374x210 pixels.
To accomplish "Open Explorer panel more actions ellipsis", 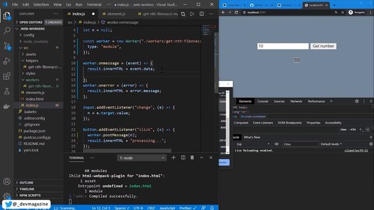I will click(56, 14).
